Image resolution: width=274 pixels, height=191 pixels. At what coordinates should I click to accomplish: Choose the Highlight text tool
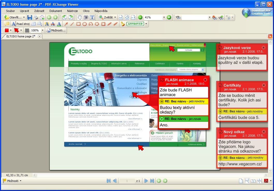(x=47, y=24)
